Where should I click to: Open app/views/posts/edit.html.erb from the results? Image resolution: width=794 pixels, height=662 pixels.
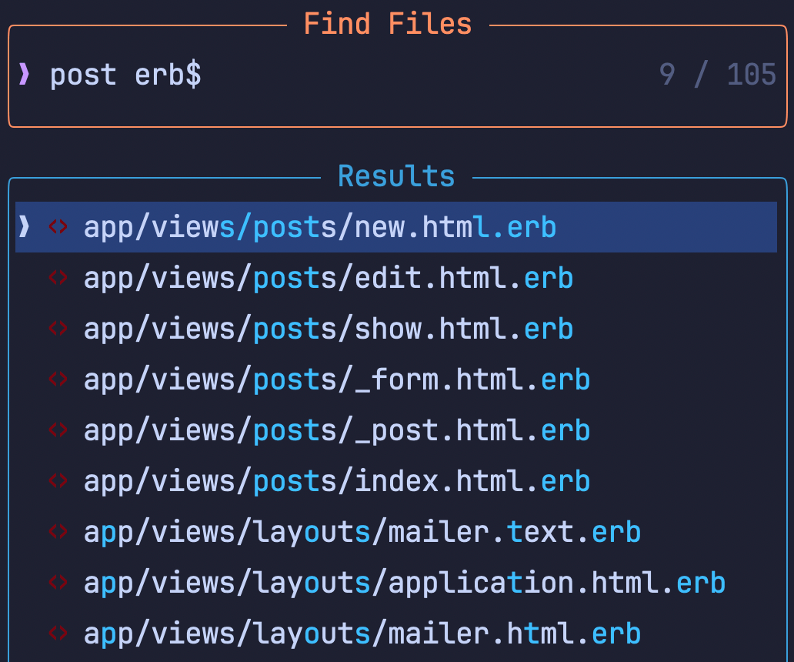(328, 279)
